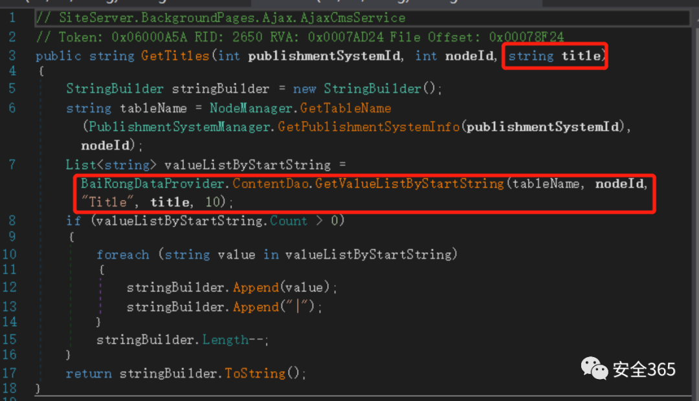Select valueListByStartString declaration on line 7
699x401 pixels.
click(247, 165)
